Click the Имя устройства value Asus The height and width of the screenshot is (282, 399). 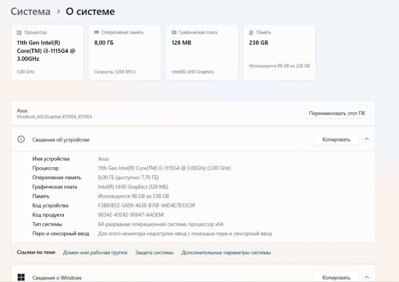[103, 159]
